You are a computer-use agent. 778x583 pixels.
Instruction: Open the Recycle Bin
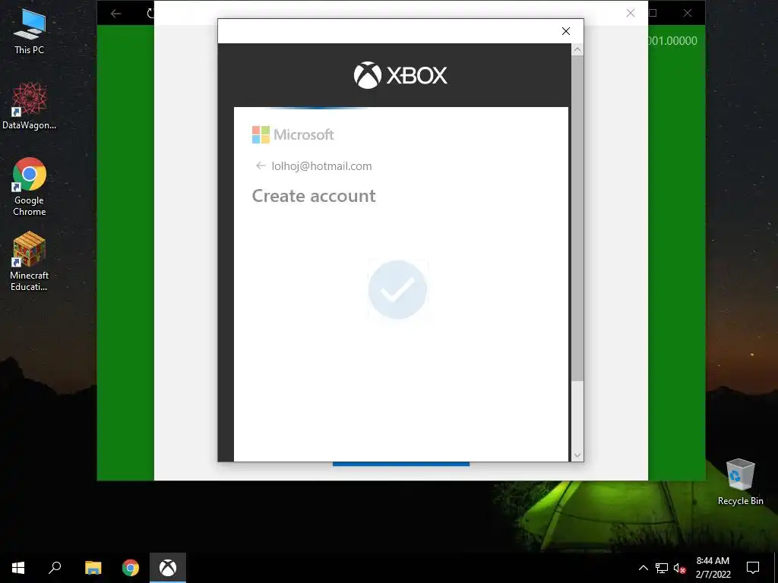click(740, 482)
